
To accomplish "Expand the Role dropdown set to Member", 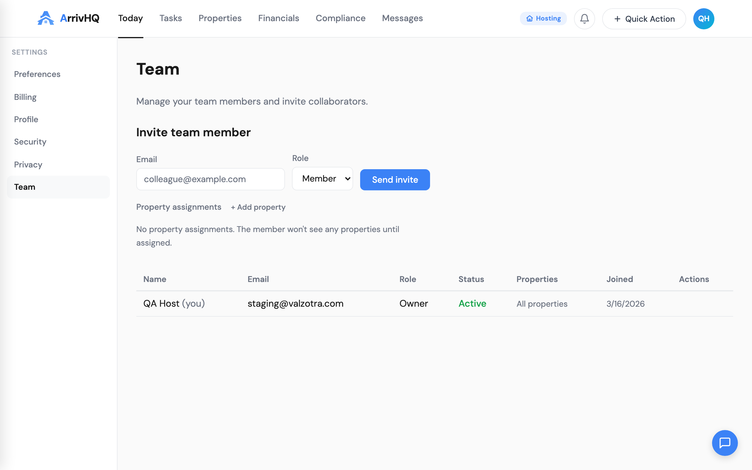I will [x=322, y=178].
